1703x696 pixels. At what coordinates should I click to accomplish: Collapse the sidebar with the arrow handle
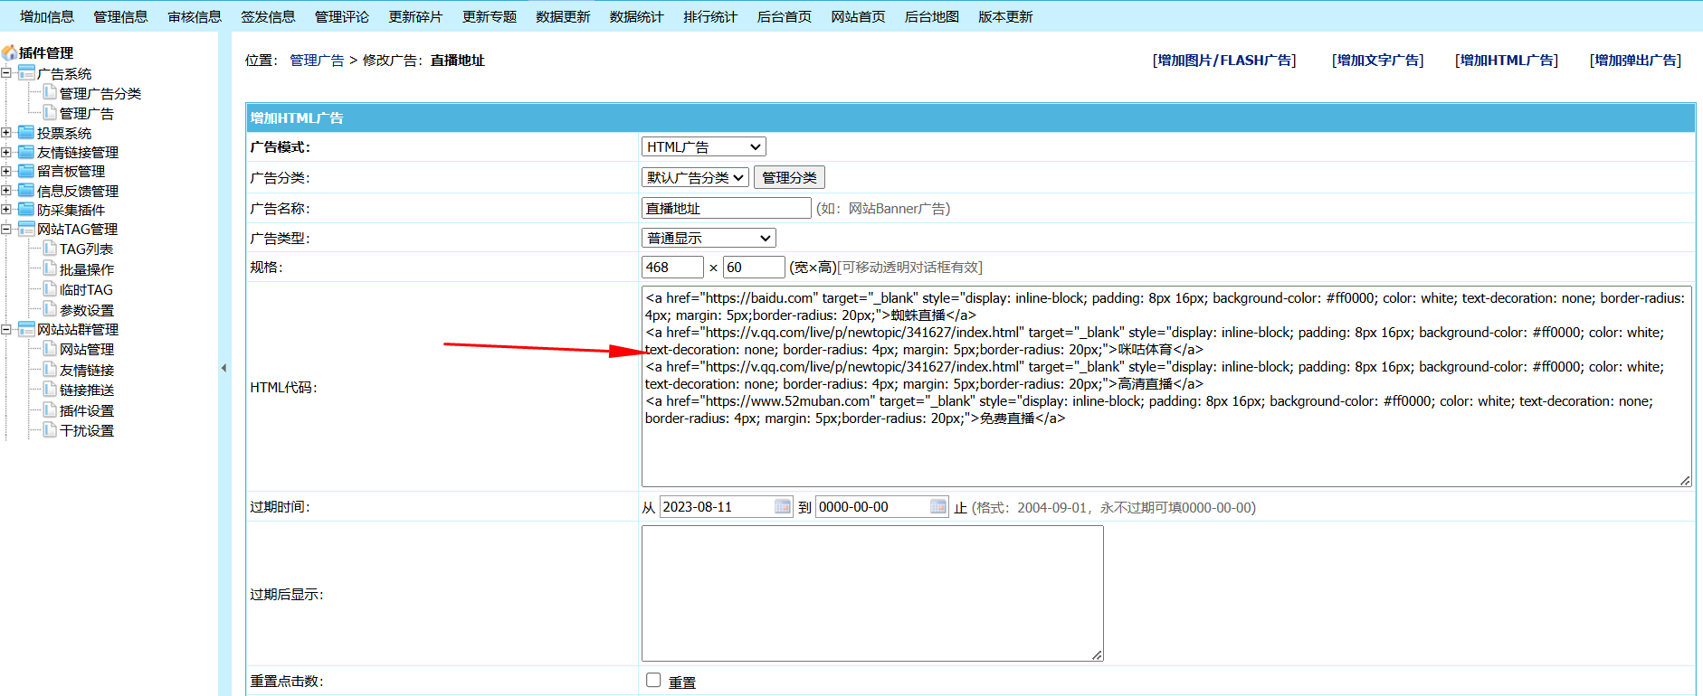click(x=224, y=368)
